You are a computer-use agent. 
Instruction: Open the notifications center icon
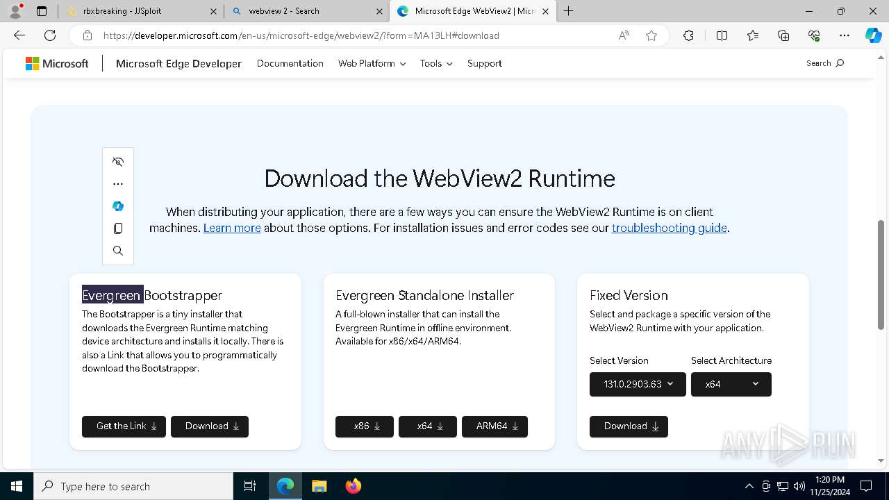click(x=866, y=486)
